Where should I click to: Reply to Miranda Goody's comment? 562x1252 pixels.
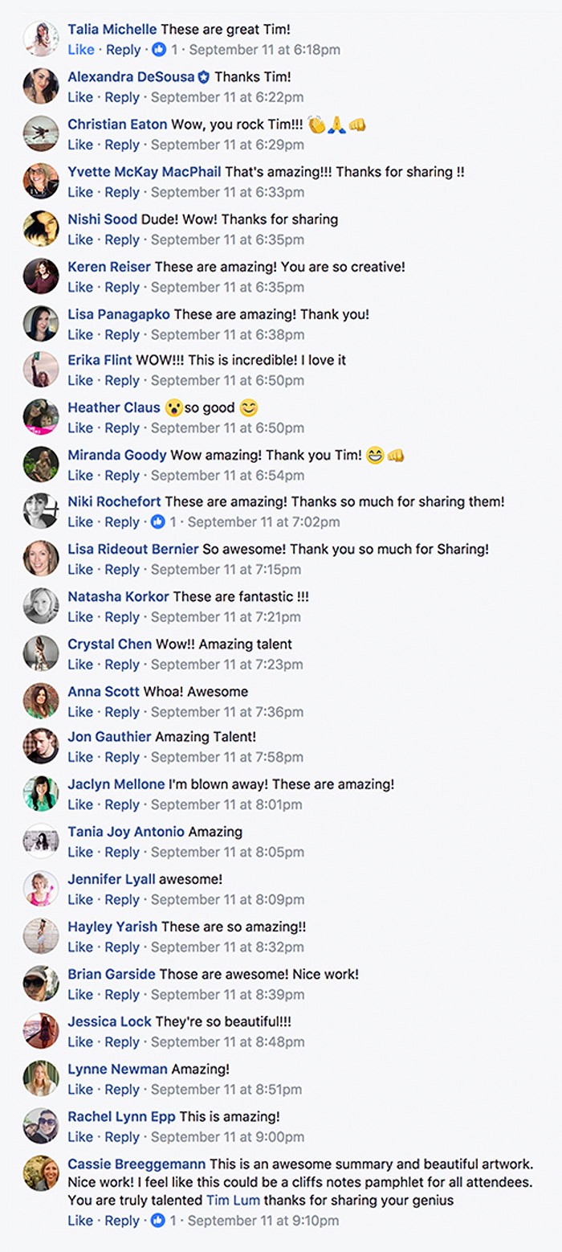(123, 476)
